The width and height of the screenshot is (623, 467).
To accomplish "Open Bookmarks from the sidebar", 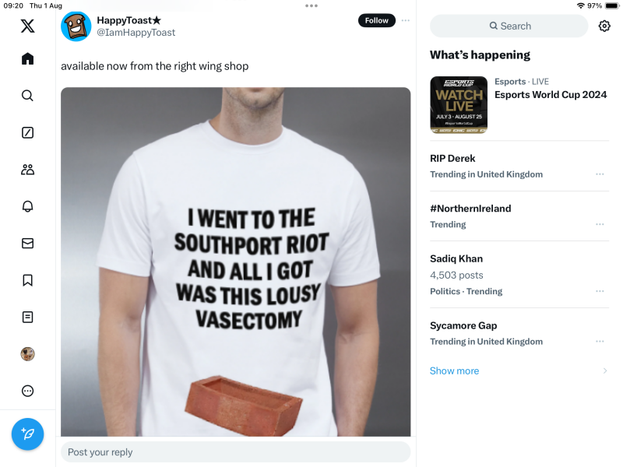I will (x=27, y=280).
